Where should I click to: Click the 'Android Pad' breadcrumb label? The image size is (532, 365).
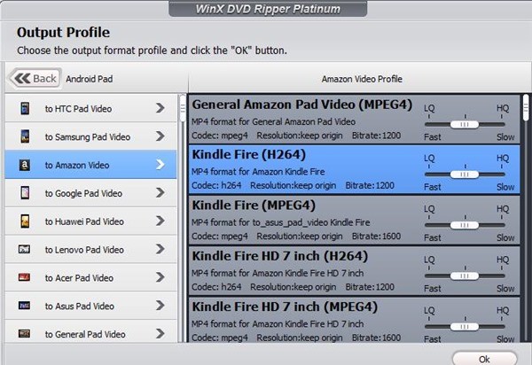coord(90,79)
